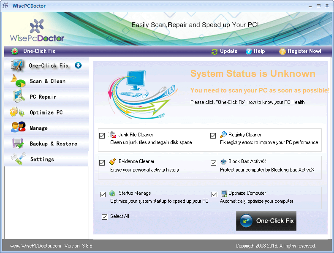
Task: Click the Block Bad ActiveX icon
Action: coord(223,162)
